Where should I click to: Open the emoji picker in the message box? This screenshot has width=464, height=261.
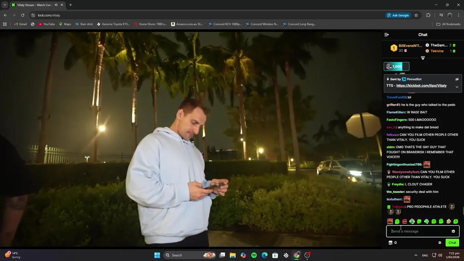coord(453,231)
